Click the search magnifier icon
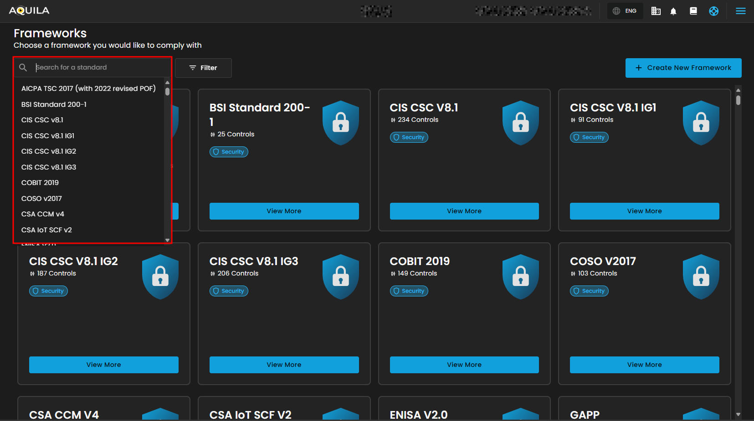Image resolution: width=754 pixels, height=421 pixels. [23, 67]
